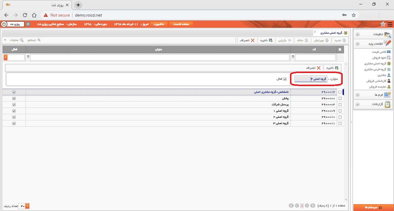Toggle the select-all checkbox in table header
The height and width of the screenshot is (211, 394).
tap(340, 50)
